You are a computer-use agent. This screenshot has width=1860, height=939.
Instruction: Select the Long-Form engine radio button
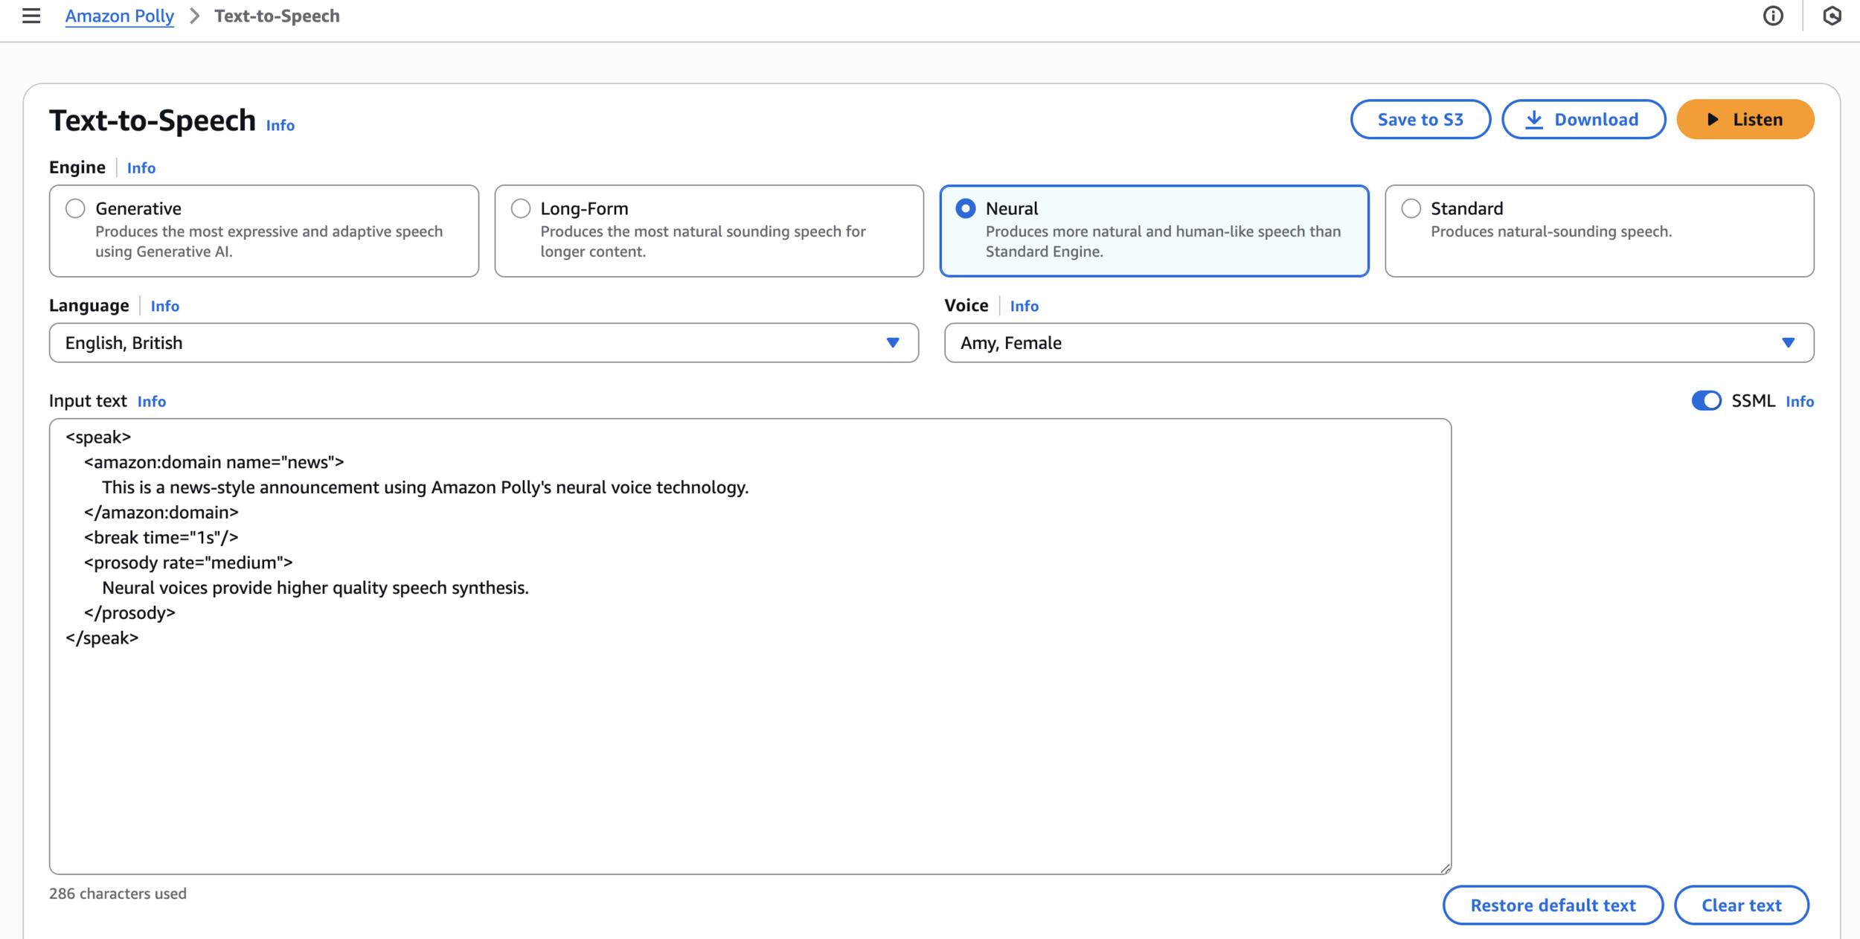[x=521, y=208]
